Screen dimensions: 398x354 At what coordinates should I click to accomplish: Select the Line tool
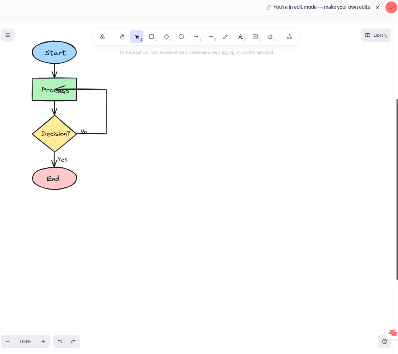coord(211,37)
